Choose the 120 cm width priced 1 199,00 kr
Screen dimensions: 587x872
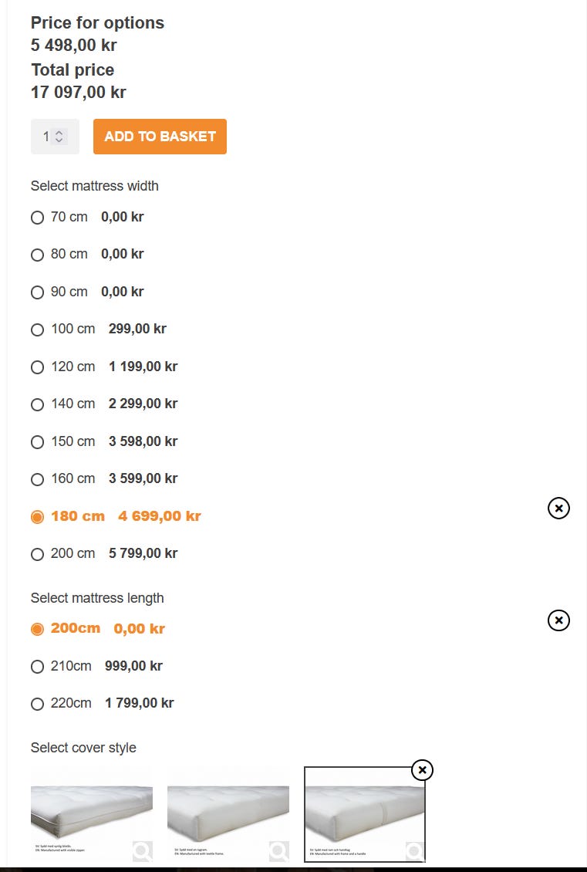tap(37, 367)
